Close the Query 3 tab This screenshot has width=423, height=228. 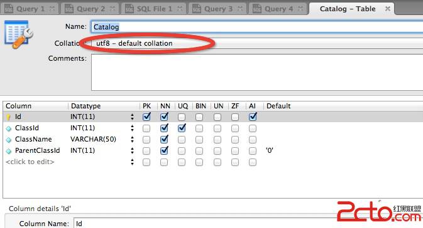coord(240,9)
